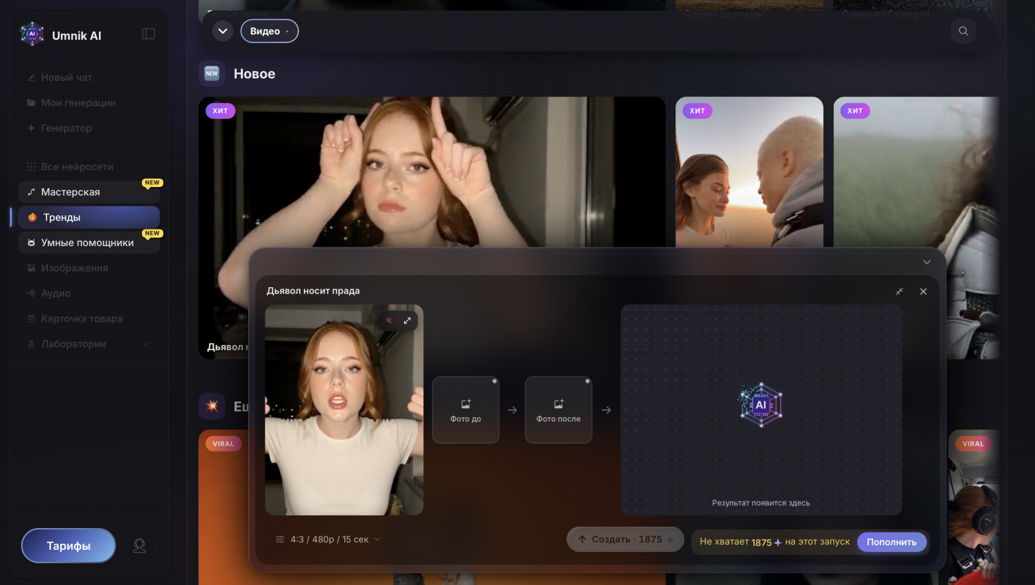Expand the filter chevron beside Видео
Screen dimensions: 1035x585
(x=223, y=31)
